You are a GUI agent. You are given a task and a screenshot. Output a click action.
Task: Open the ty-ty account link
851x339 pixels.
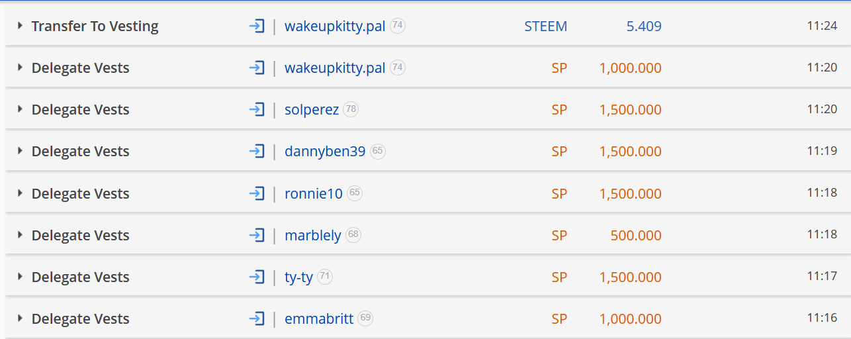pos(298,277)
